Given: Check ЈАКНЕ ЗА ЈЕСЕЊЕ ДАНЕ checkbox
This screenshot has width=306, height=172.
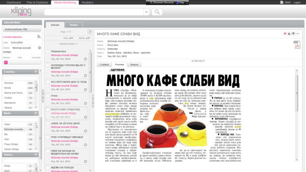Looking at the screenshot, I should point(48,123).
